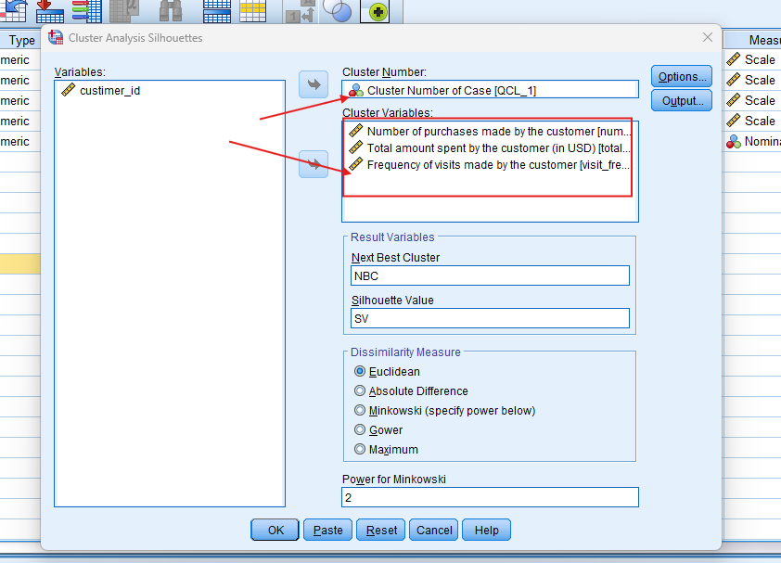The height and width of the screenshot is (563, 781).
Task: Click arrow button to move variable to Cluster Variables
Action: click(x=314, y=165)
